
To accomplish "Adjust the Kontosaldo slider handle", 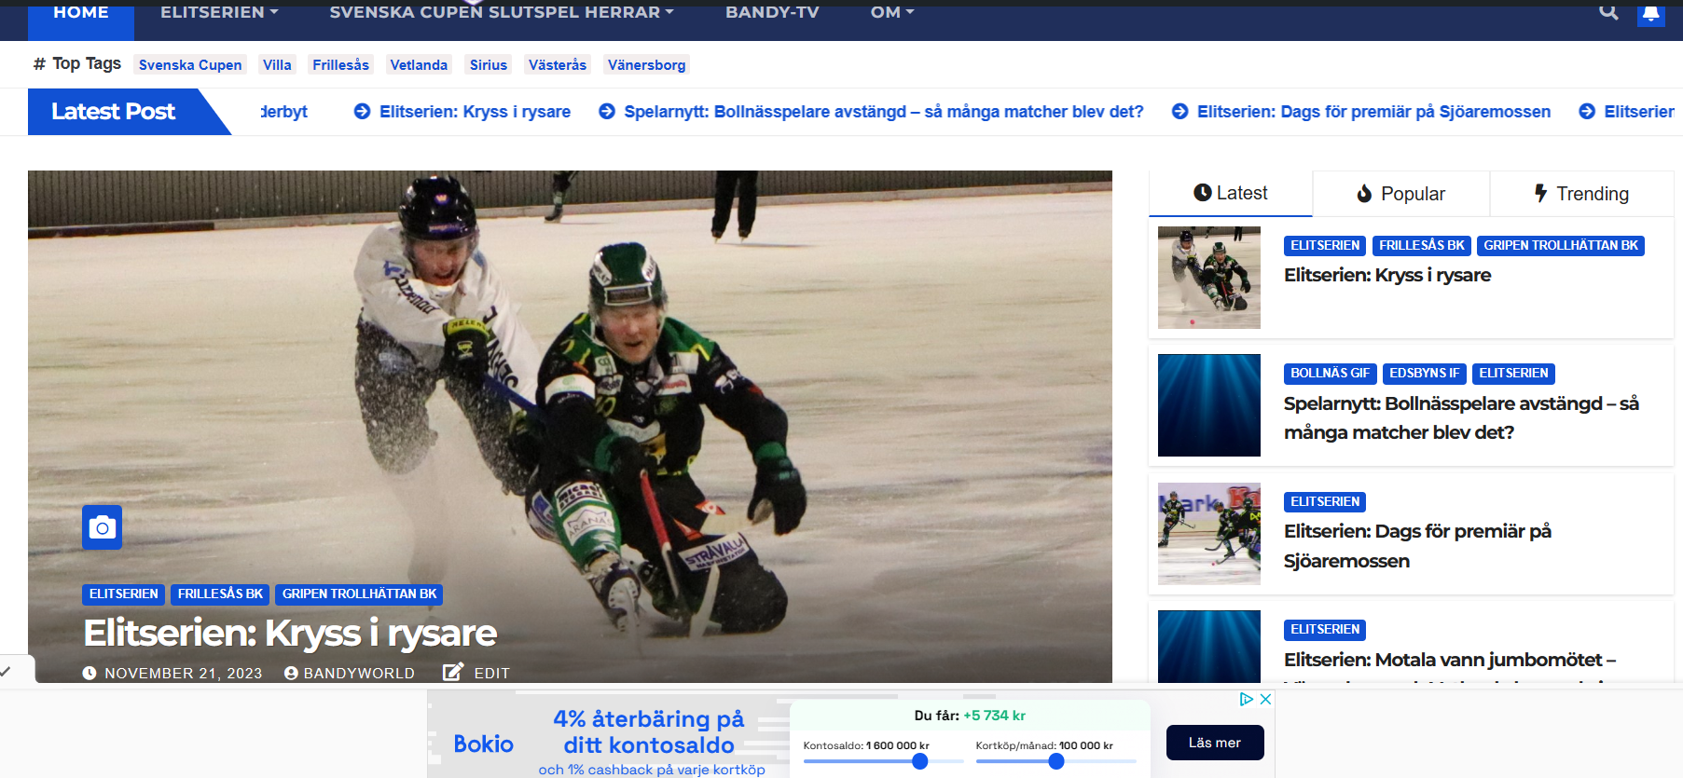I will [x=919, y=761].
